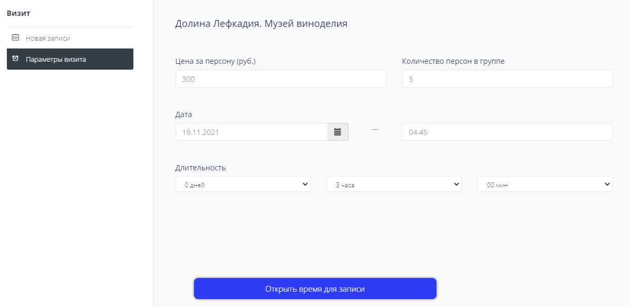Click the Длительность label
Image resolution: width=630 pixels, height=307 pixels.
(x=200, y=168)
